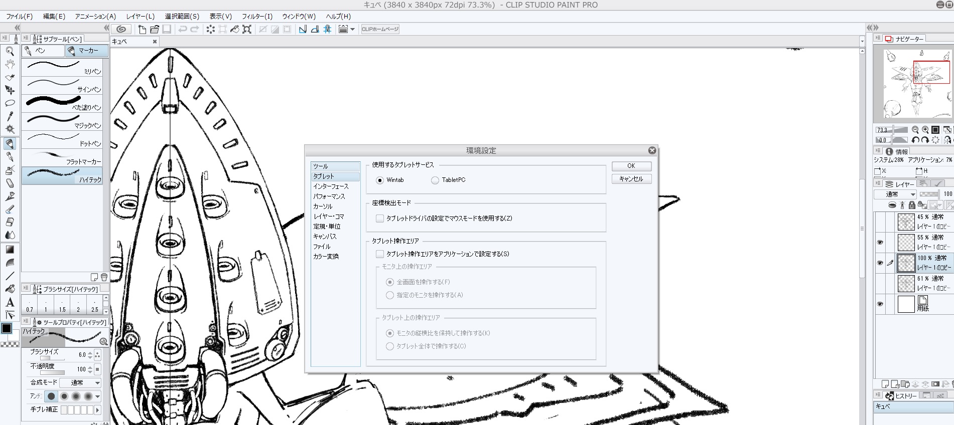This screenshot has width=954, height=425.
Task: Open Navigator palette menu
Action: (x=878, y=38)
